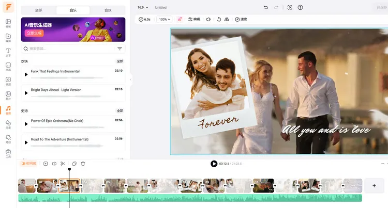Viewport: 388px width, 208px height.
Task: Collapse the left music panel
Action: (131, 79)
